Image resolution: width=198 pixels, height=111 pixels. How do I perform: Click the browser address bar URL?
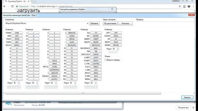pyautogui.click(x=52, y=6)
